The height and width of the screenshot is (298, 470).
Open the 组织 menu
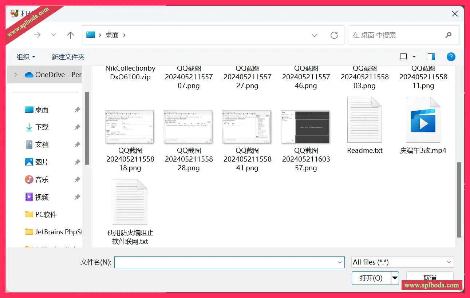(25, 57)
